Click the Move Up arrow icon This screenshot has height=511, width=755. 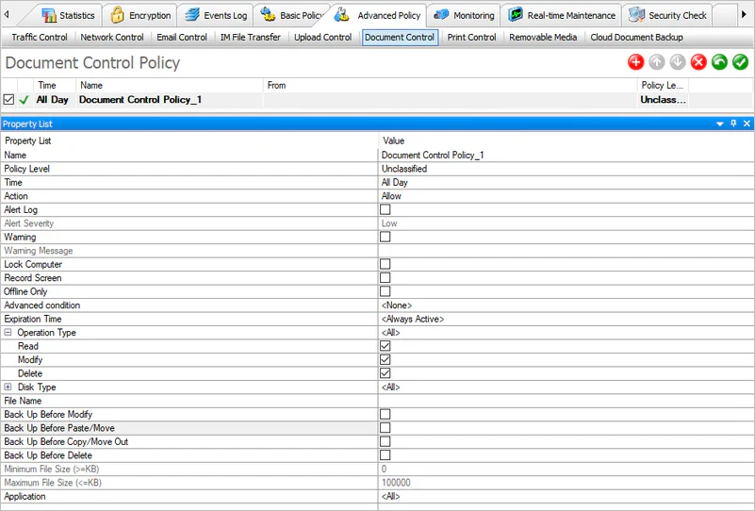click(657, 62)
